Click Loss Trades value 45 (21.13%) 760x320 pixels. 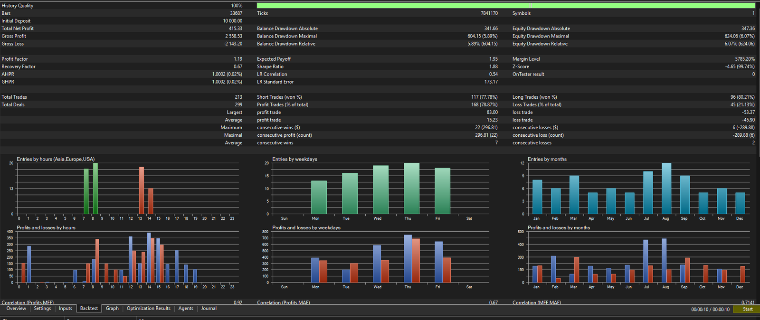[742, 104]
